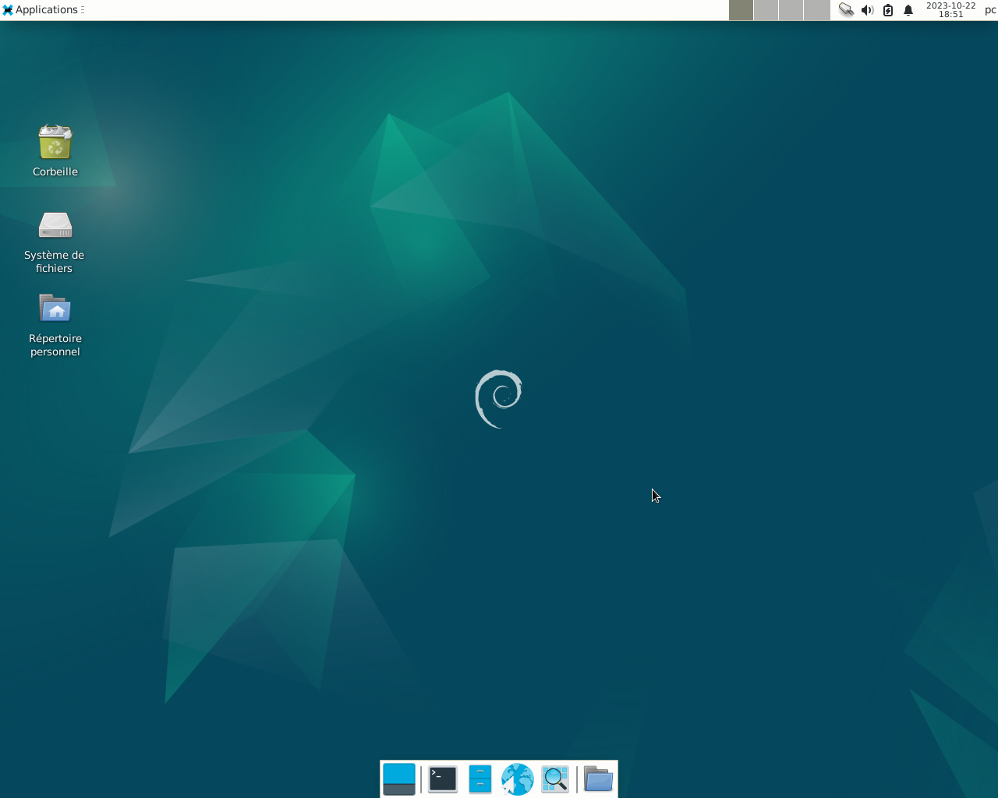Launch the Web Browser globe icon
Image resolution: width=998 pixels, height=798 pixels.
point(518,779)
